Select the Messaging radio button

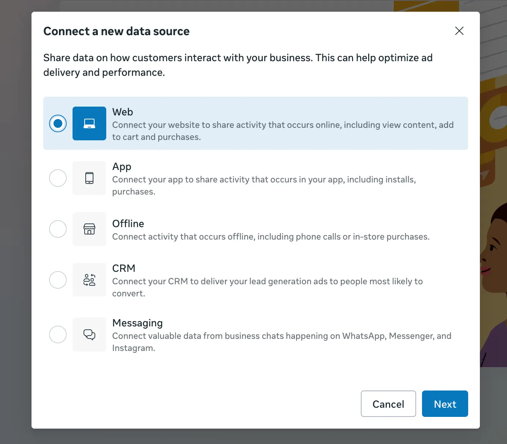[x=58, y=334]
